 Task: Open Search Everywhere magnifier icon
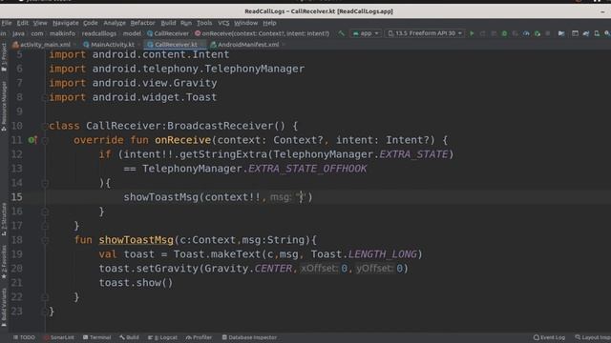[607, 33]
